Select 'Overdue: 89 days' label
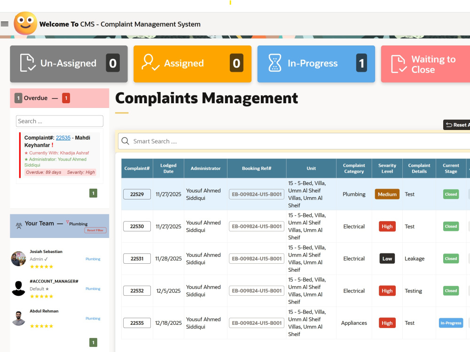This screenshot has height=352, width=470. (x=43, y=172)
